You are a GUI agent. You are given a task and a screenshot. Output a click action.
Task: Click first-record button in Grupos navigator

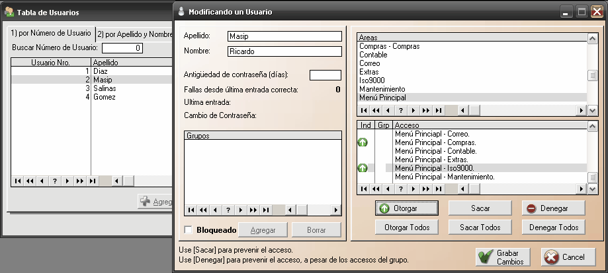coord(191,210)
